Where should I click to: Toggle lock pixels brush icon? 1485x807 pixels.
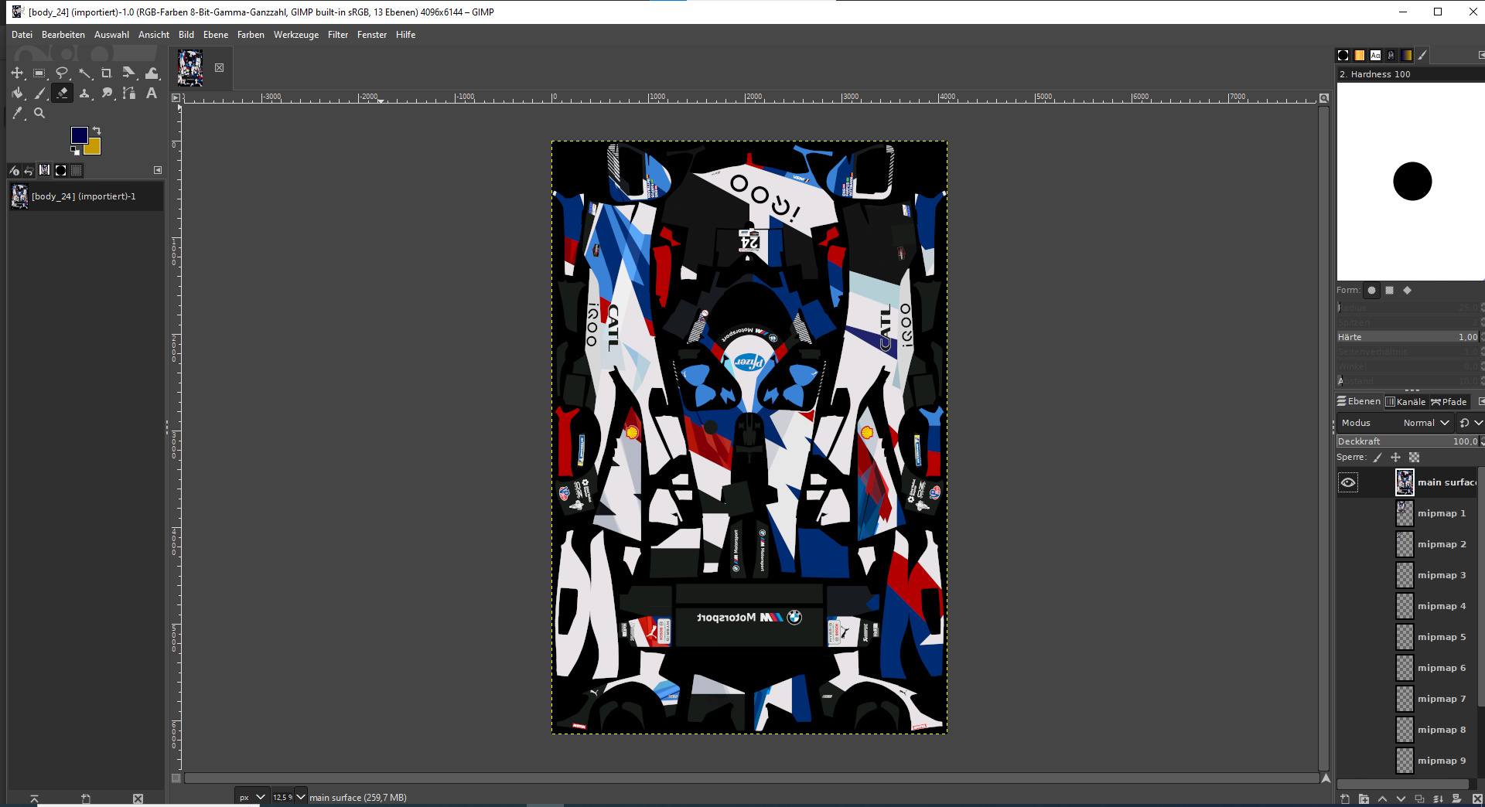tap(1377, 458)
